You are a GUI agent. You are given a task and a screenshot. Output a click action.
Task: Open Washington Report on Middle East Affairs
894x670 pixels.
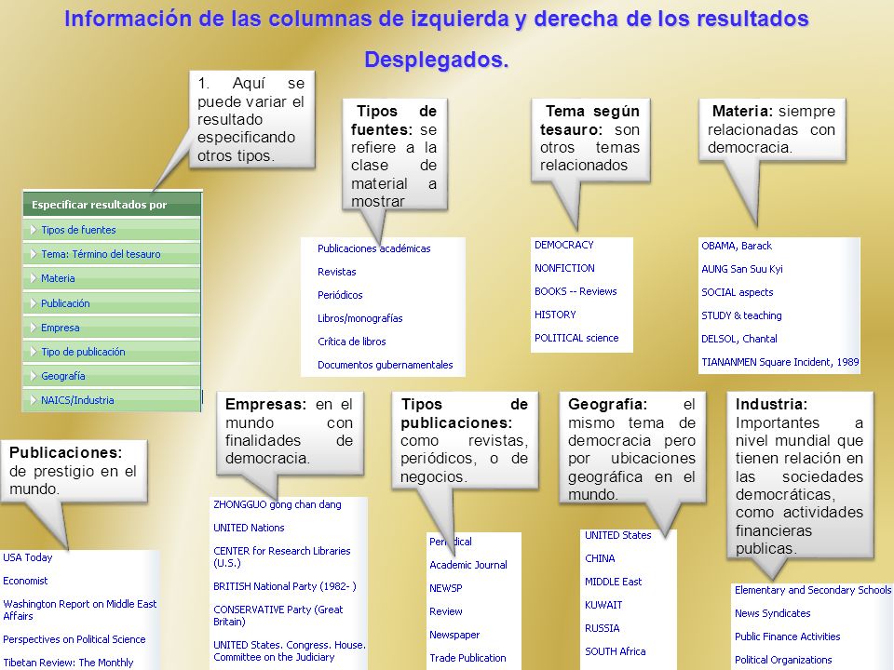(80, 610)
